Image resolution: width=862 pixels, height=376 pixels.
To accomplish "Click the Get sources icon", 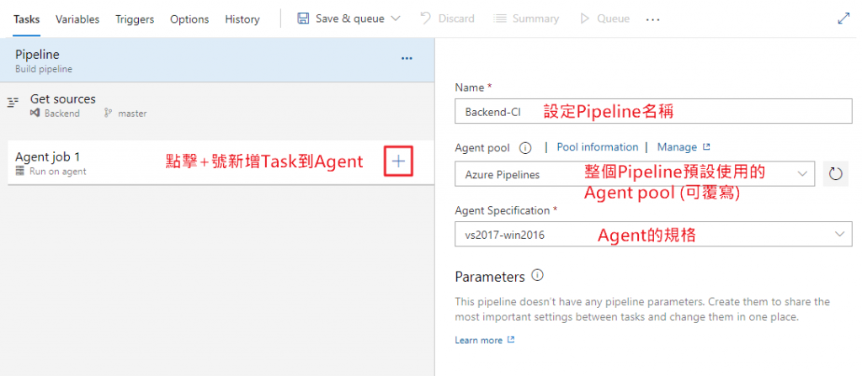I will coord(13,101).
